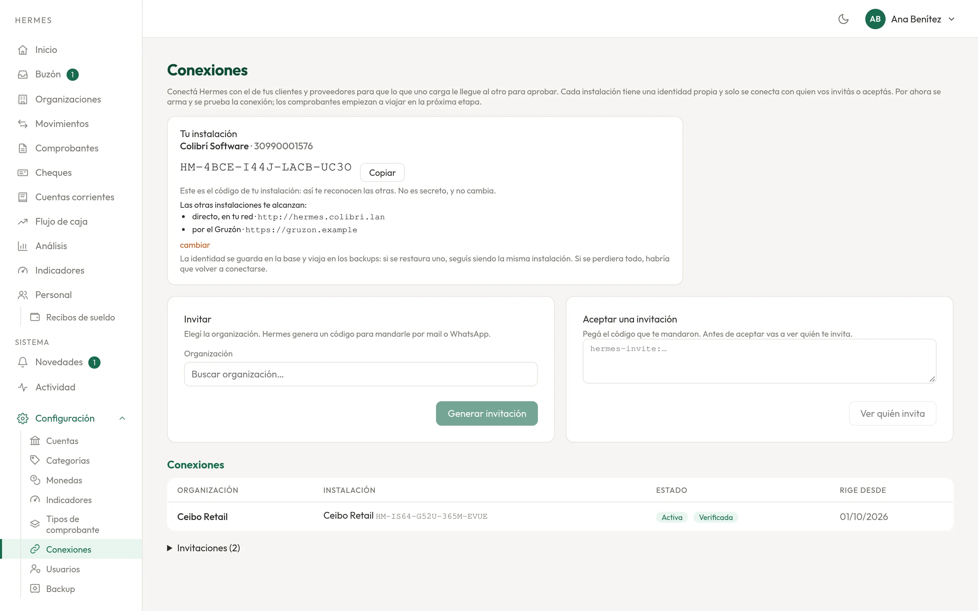Image resolution: width=978 pixels, height=611 pixels.
Task: Expand the Invitaciones (2) disclosure triangle
Action: click(170, 548)
